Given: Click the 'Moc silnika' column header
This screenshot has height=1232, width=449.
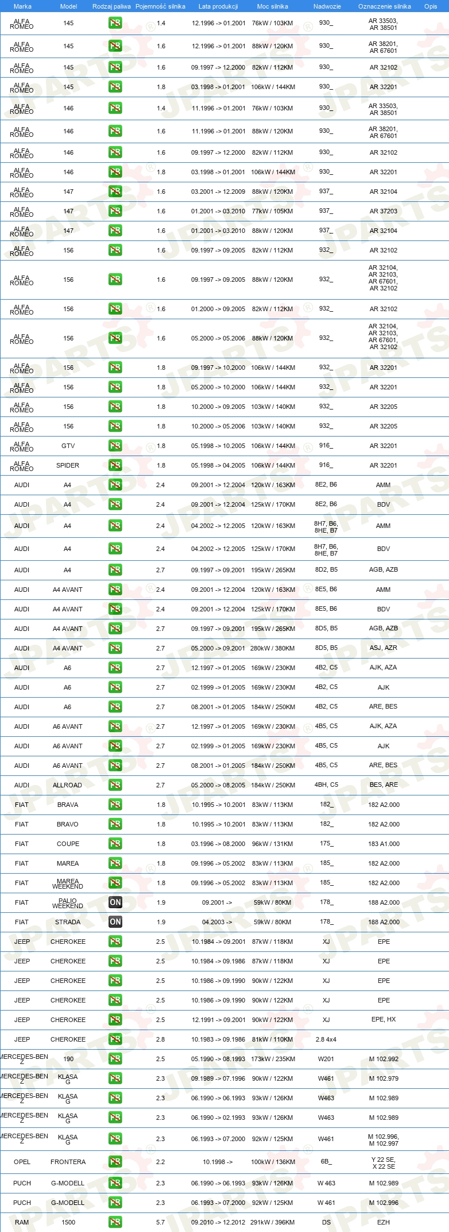Looking at the screenshot, I should [273, 6].
